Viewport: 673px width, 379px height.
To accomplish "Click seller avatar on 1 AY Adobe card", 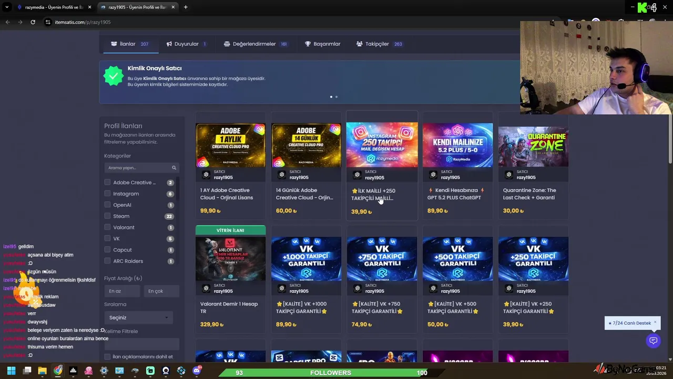I will pos(206,175).
